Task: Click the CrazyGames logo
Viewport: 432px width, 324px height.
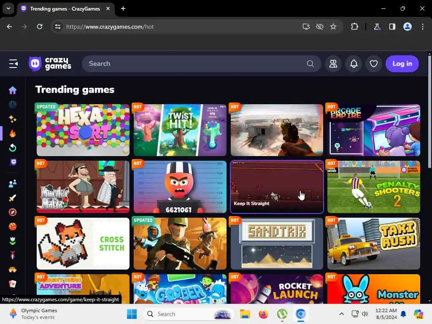Action: point(50,64)
